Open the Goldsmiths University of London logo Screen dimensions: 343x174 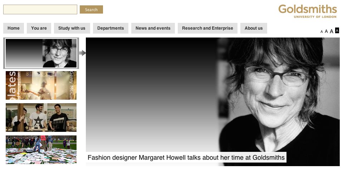pos(307,11)
